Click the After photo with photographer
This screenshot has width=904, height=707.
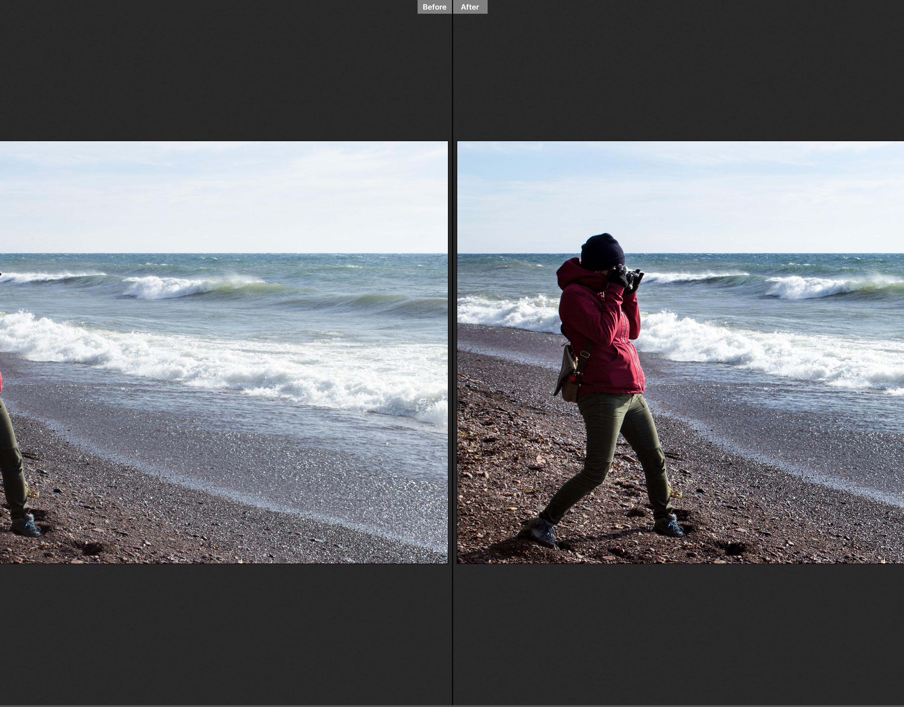(680, 352)
